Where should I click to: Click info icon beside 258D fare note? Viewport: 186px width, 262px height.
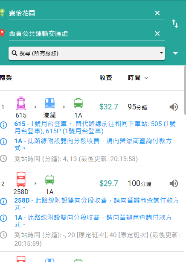3,201
